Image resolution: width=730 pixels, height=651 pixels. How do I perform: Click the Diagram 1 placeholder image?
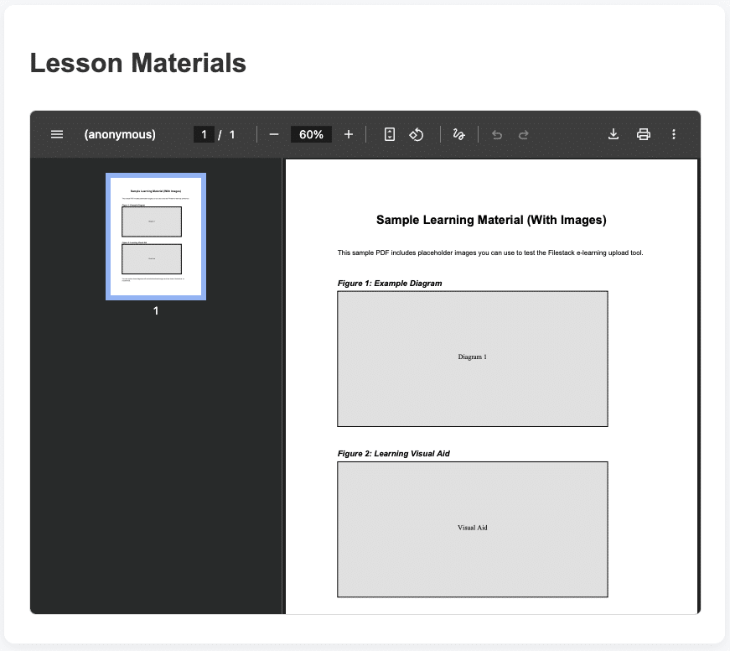[x=472, y=358]
